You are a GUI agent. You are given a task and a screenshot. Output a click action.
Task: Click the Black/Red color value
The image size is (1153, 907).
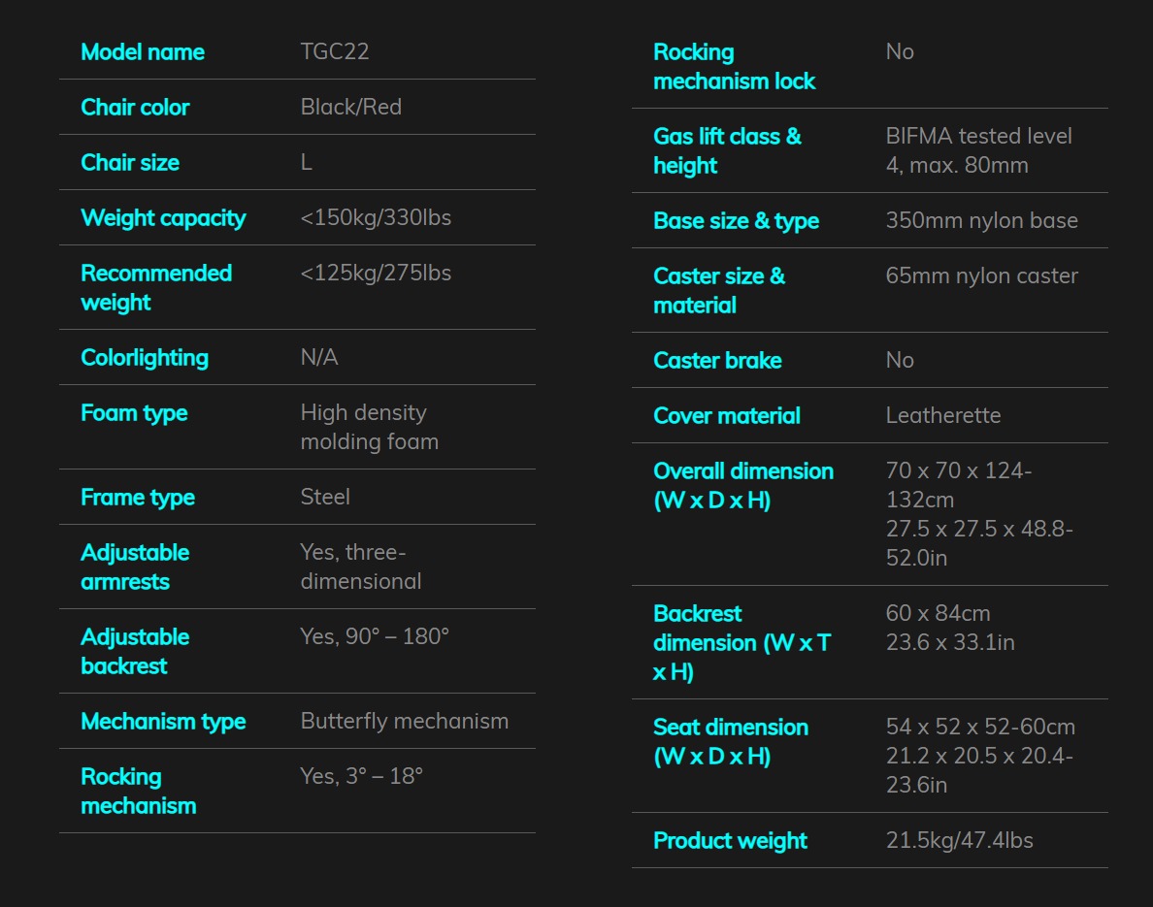coord(350,108)
